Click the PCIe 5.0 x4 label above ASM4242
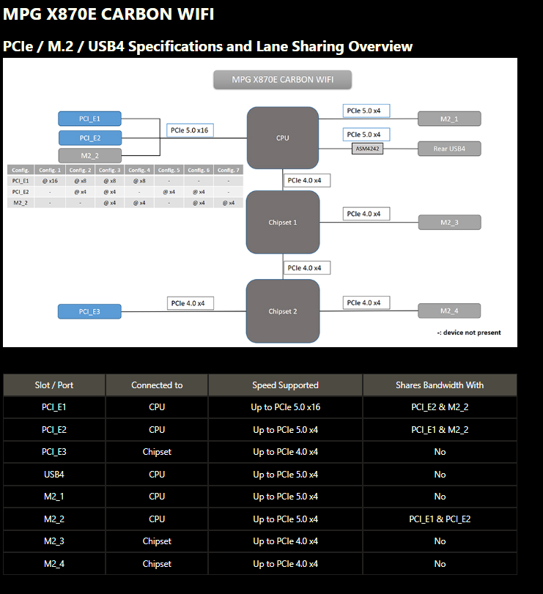 (x=366, y=135)
